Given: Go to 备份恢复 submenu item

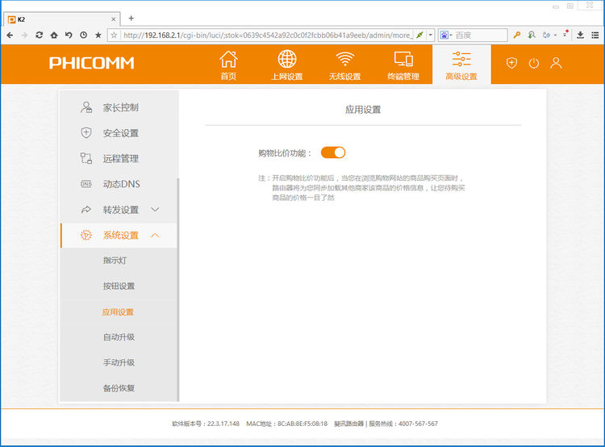Looking at the screenshot, I should 119,388.
